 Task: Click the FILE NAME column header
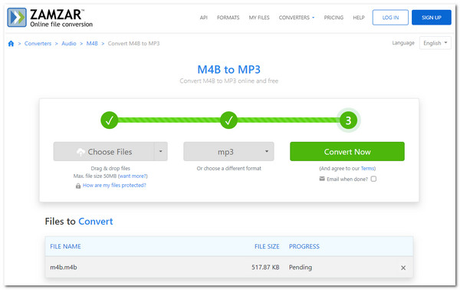65,246
